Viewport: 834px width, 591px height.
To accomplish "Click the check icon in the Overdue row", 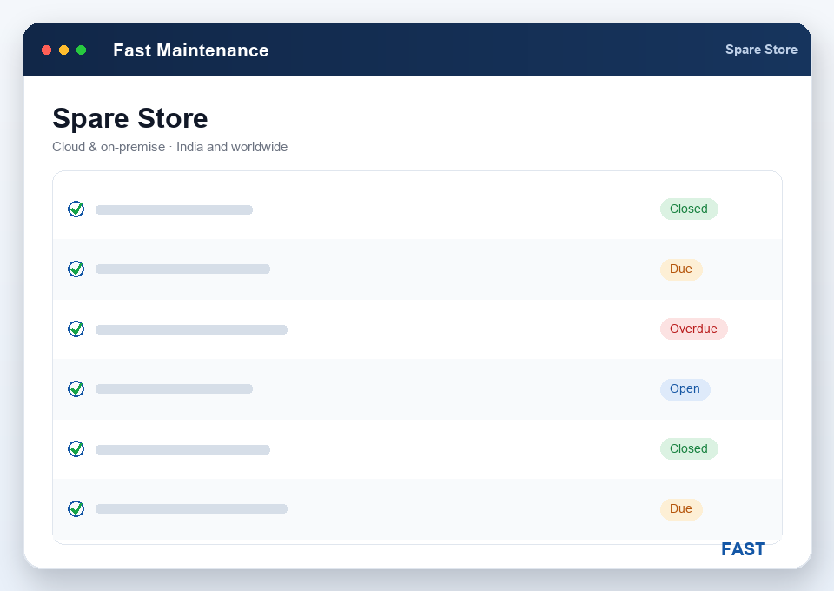I will pyautogui.click(x=76, y=329).
